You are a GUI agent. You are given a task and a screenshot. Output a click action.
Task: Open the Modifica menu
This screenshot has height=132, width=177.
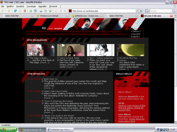[x=10, y=6]
